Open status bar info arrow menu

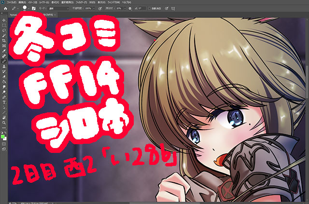53,203
